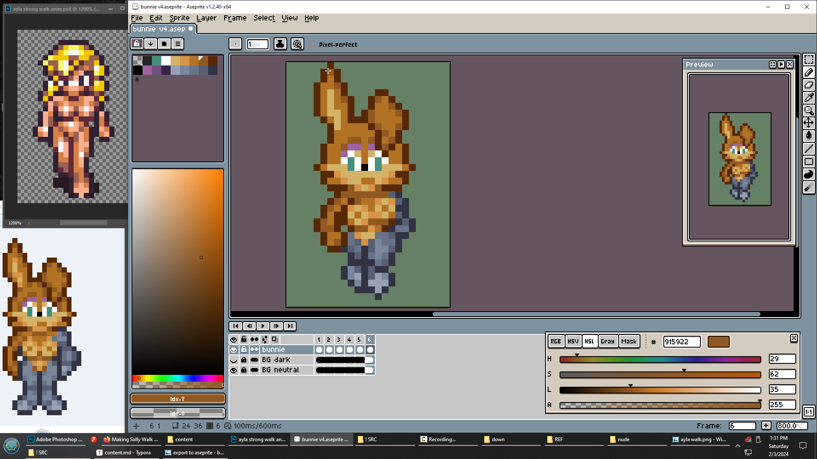Screen dimensions: 817x459
Task: Select the Zoom tool
Action: [x=808, y=110]
